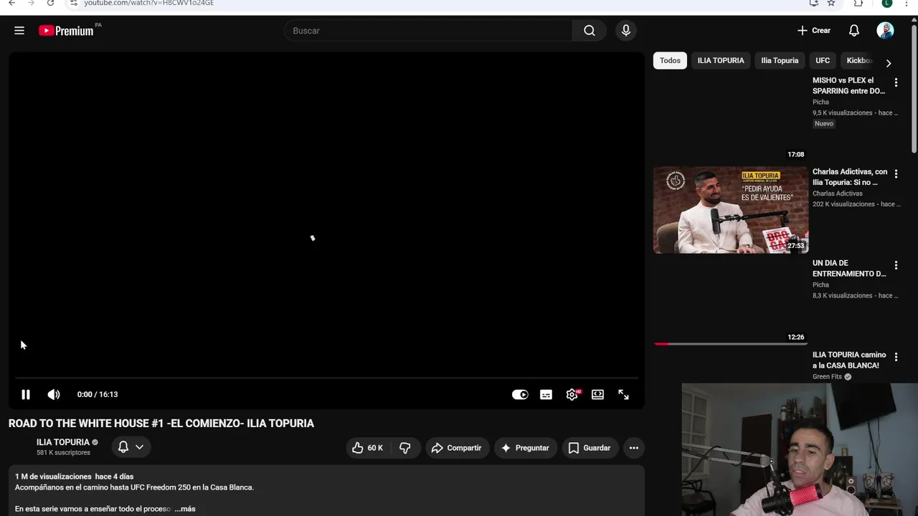Open options for ILIA TOPURIA camino video
This screenshot has height=516, width=918.
coord(896,357)
